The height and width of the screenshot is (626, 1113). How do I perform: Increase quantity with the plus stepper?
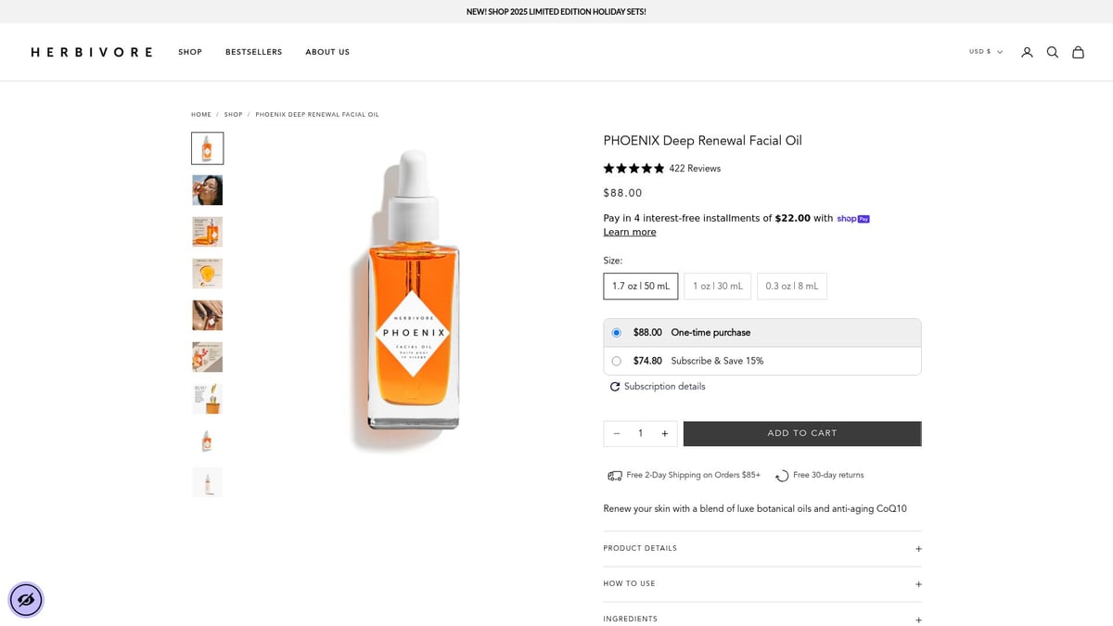[x=664, y=433]
